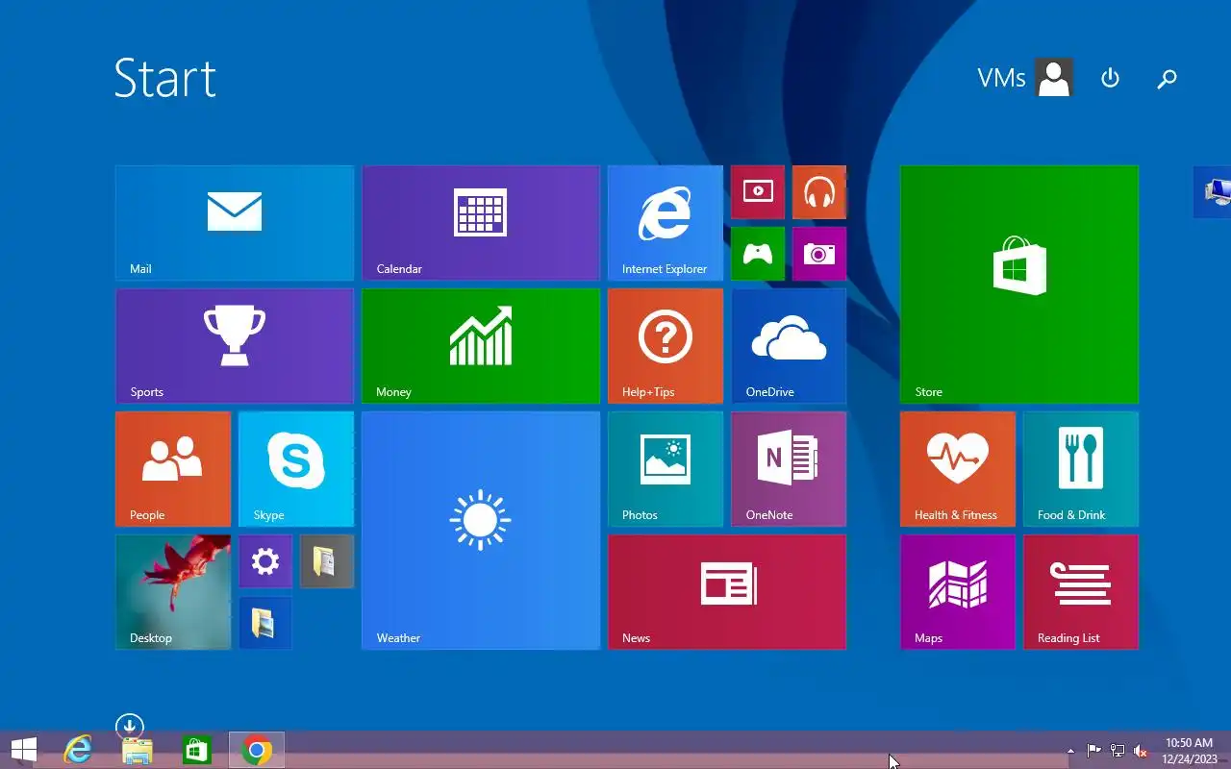Open the Reading List tile
Image resolution: width=1231 pixels, height=769 pixels.
tap(1081, 592)
